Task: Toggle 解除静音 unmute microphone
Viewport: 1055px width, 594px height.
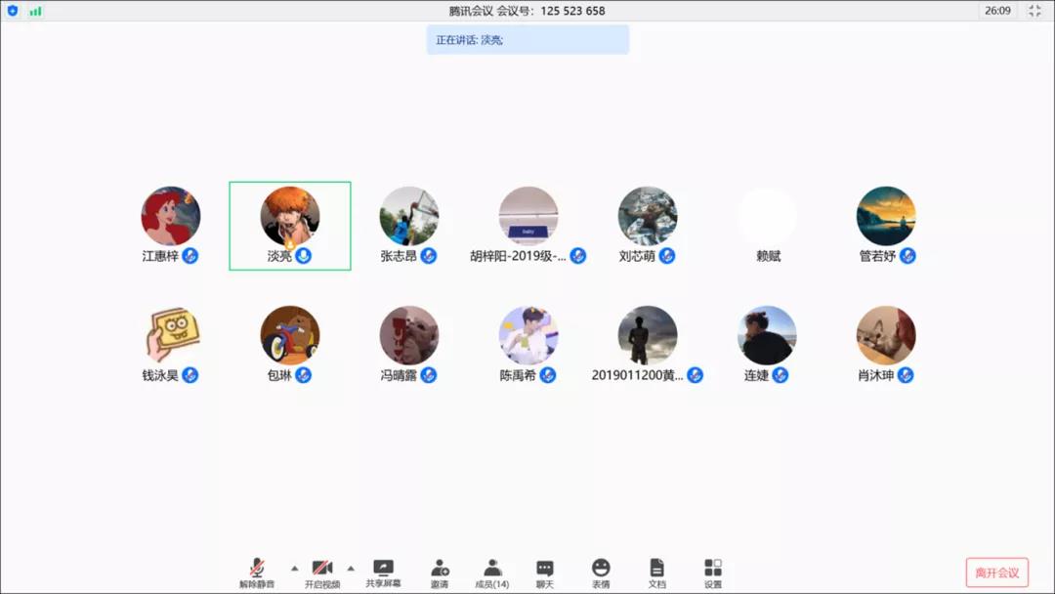Action: pyautogui.click(x=257, y=568)
